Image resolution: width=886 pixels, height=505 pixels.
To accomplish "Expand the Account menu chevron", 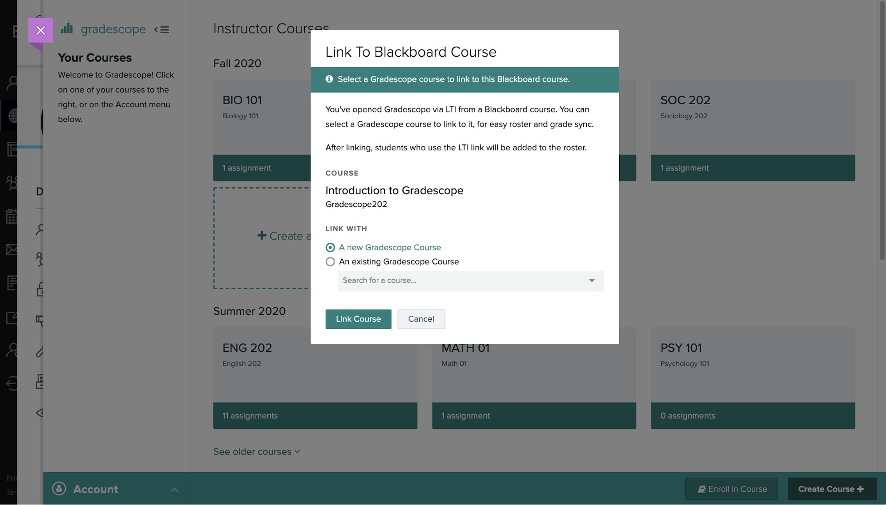I will 175,489.
